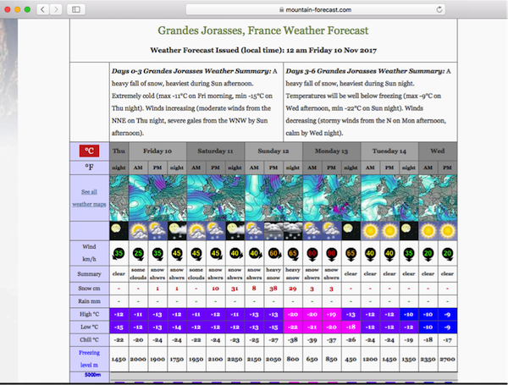Click the 450 freezing level value
This screenshot has width=508, height=385.
click(351, 359)
